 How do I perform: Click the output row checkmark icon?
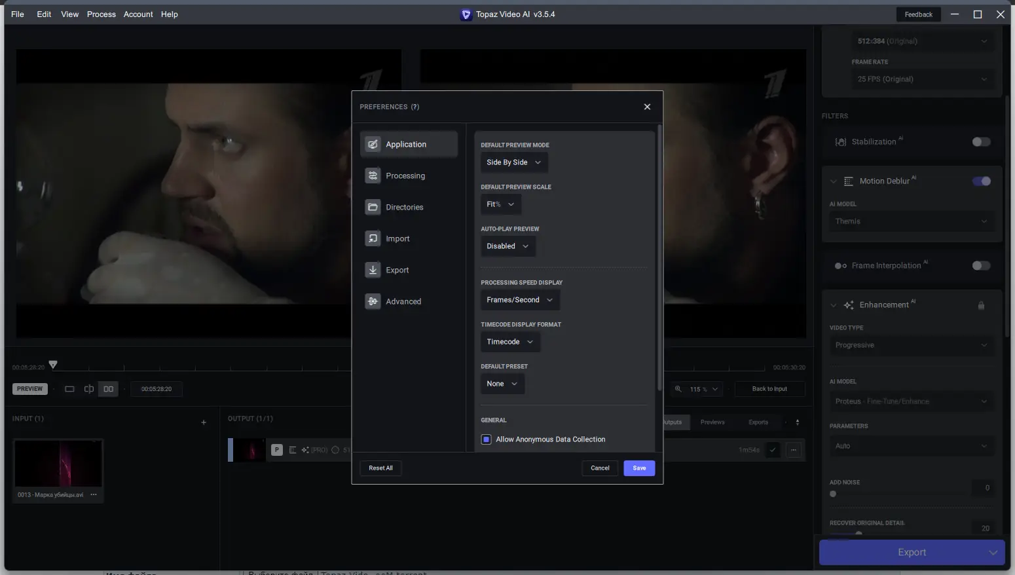(773, 450)
